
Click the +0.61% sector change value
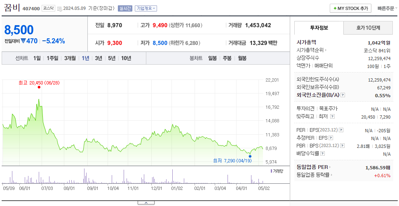click(382, 175)
